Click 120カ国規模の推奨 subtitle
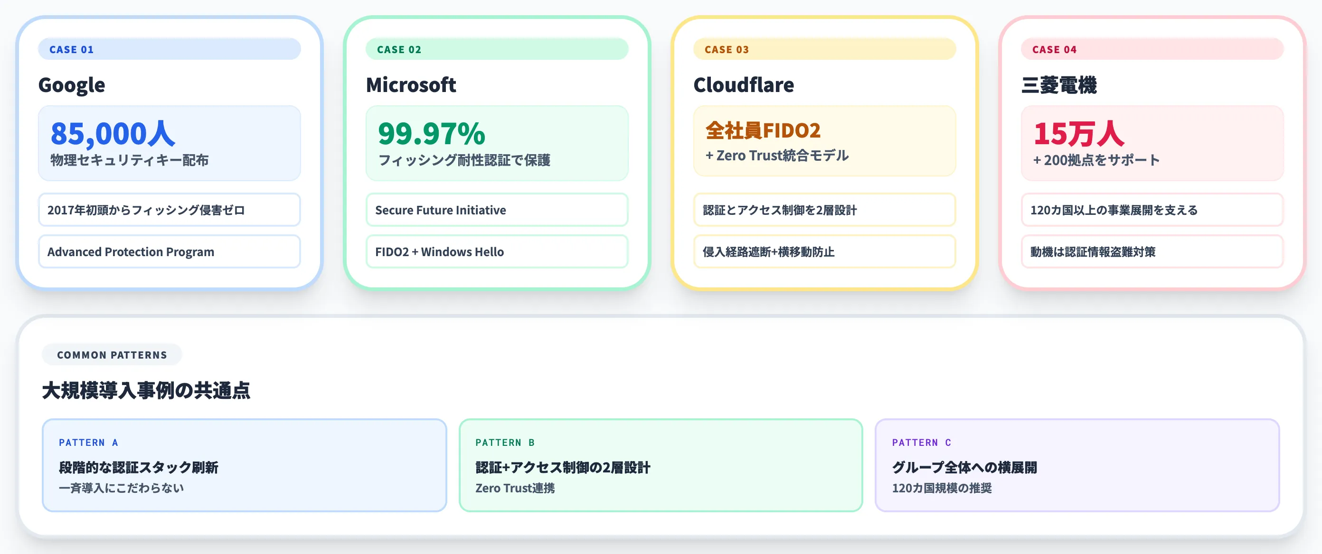The image size is (1322, 554). tap(942, 489)
